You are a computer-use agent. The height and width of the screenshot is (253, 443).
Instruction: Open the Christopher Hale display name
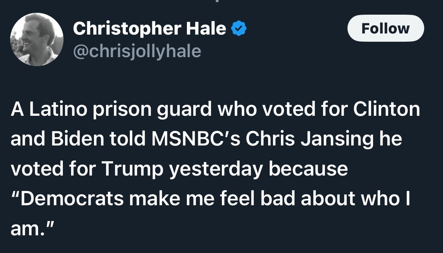(x=149, y=29)
